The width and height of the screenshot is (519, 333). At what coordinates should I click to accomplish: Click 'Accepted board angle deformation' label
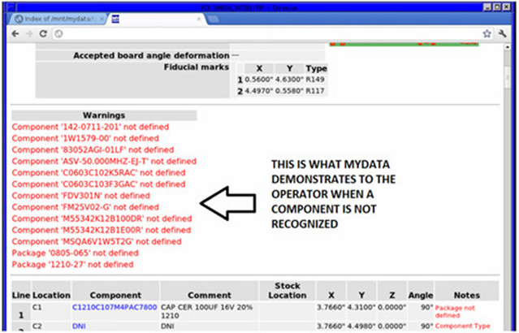pos(151,55)
